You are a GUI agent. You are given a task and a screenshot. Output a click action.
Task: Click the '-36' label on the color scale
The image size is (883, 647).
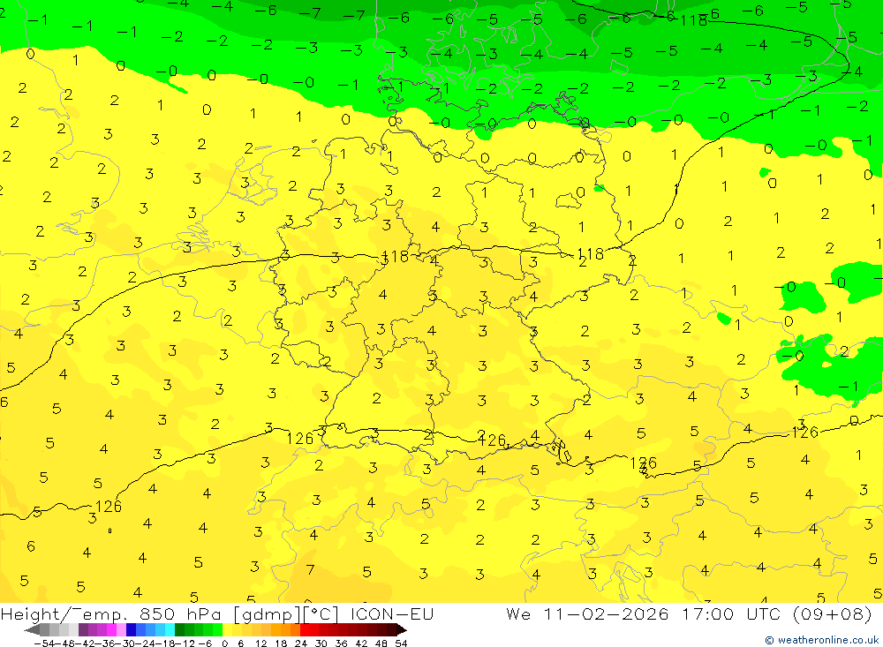(x=105, y=643)
